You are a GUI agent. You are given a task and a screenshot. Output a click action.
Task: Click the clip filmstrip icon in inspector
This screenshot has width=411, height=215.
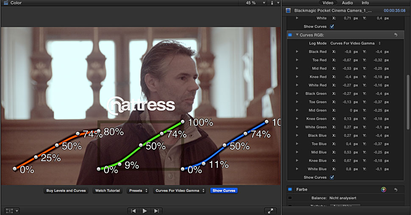point(289,11)
